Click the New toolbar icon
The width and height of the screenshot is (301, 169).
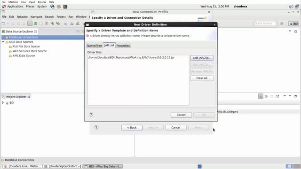pyautogui.click(x=3, y=23)
